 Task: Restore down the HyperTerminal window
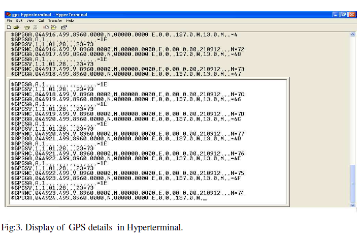[344, 14]
